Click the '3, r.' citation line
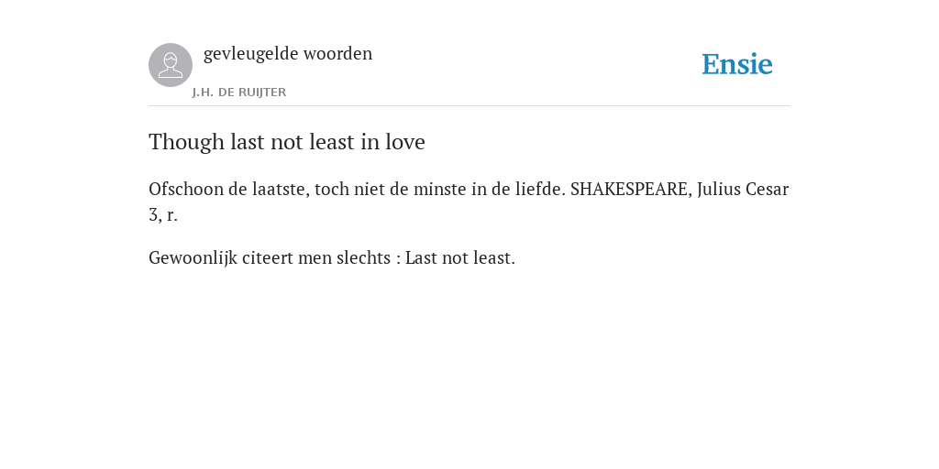 coord(163,214)
